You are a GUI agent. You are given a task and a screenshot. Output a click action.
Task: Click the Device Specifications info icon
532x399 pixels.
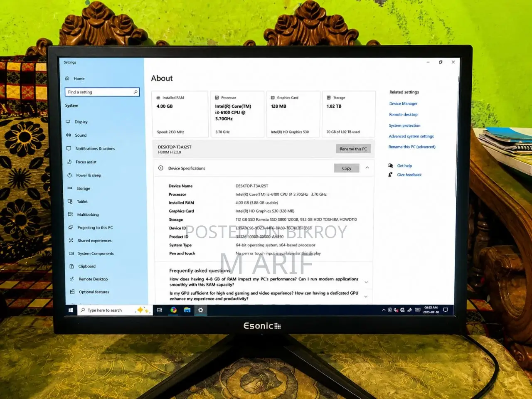[161, 168]
